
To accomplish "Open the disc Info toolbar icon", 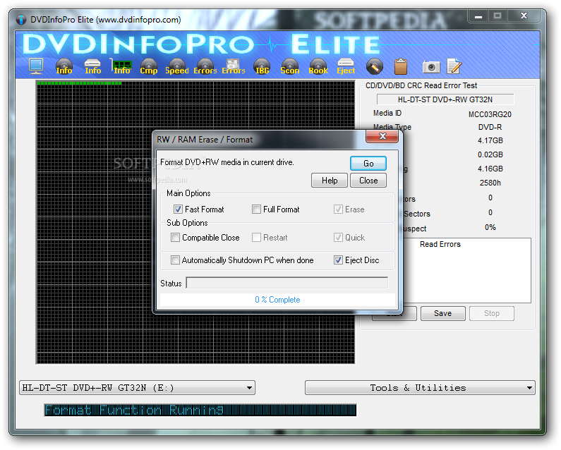I will 64,66.
